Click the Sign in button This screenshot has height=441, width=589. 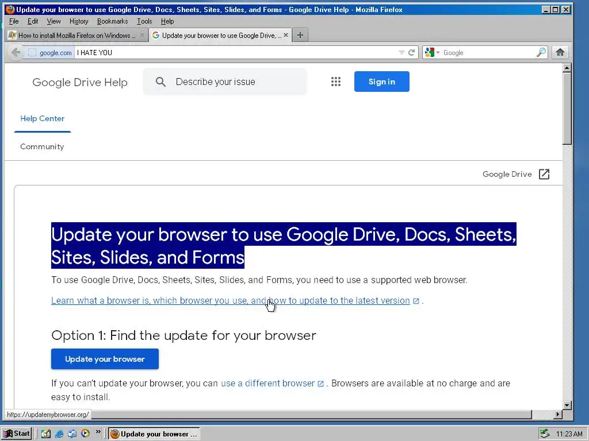click(382, 82)
